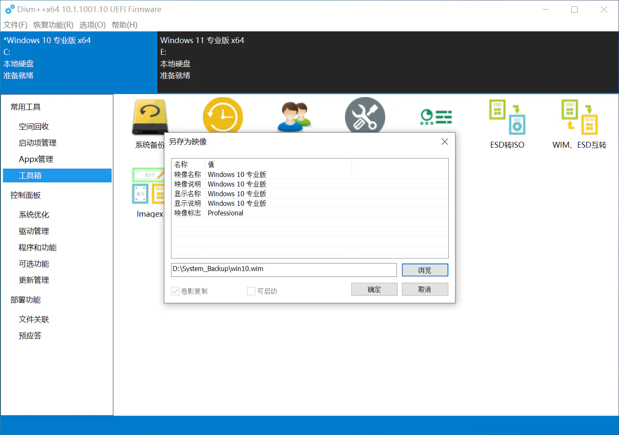The width and height of the screenshot is (619, 435).
Task: Go to 空间回收 in the sidebar
Action: click(34, 126)
